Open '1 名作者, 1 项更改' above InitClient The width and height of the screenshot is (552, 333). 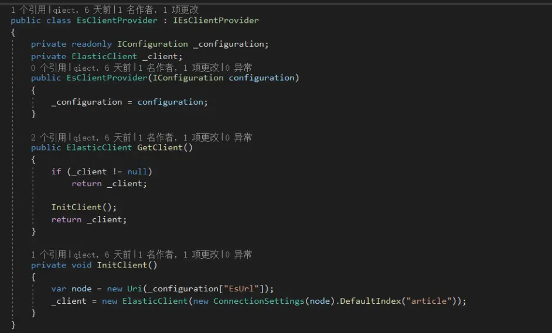pos(179,255)
